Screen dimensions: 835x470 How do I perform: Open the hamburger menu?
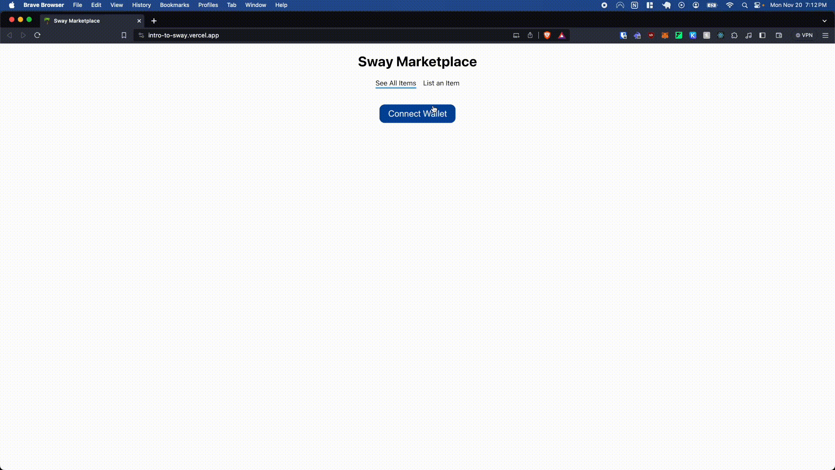[x=825, y=35]
